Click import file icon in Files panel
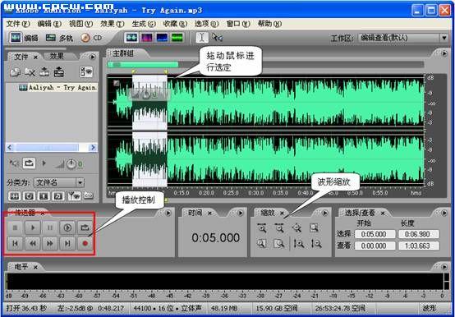This screenshot has height=317, width=455. pos(15,72)
